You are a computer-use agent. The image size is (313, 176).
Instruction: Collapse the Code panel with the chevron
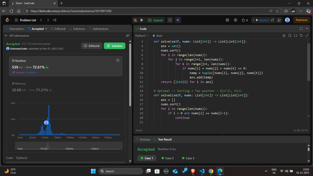coord(307,29)
